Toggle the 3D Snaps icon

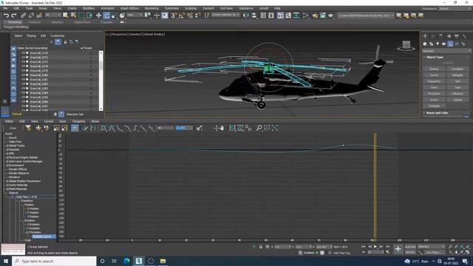[174, 15]
